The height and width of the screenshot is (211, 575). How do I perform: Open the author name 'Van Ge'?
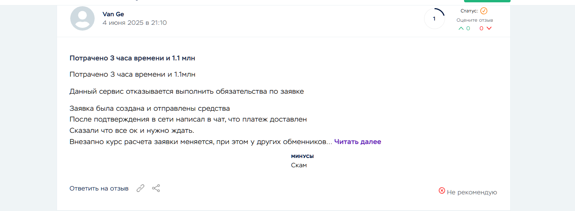pyautogui.click(x=113, y=14)
